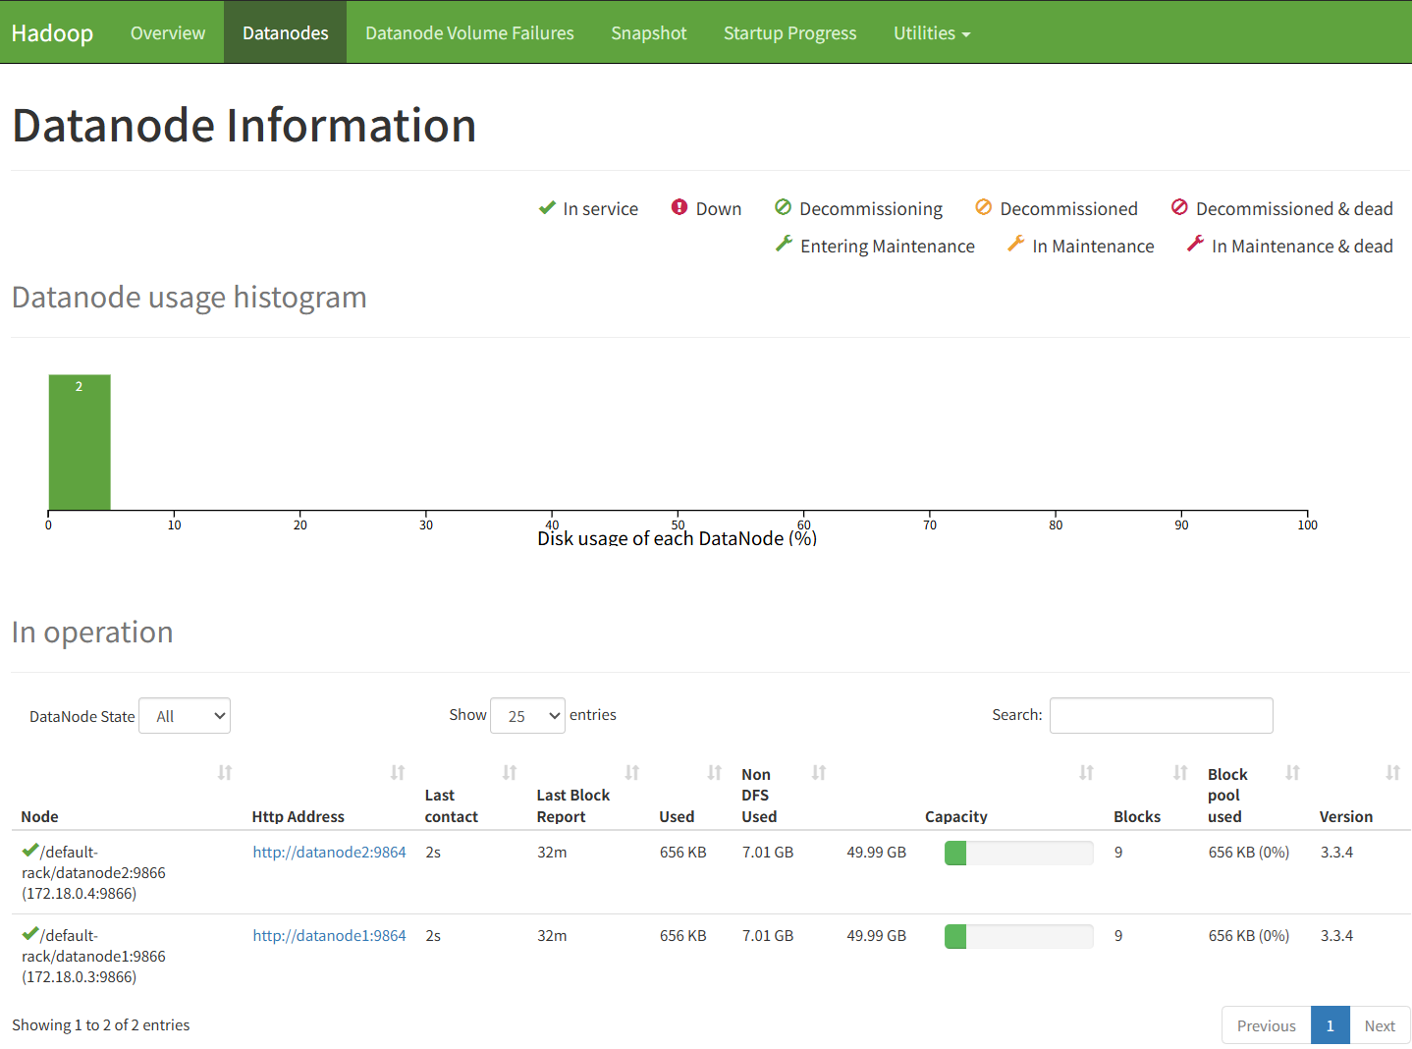
Task: Click the Datanode Information page heading
Action: [244, 126]
